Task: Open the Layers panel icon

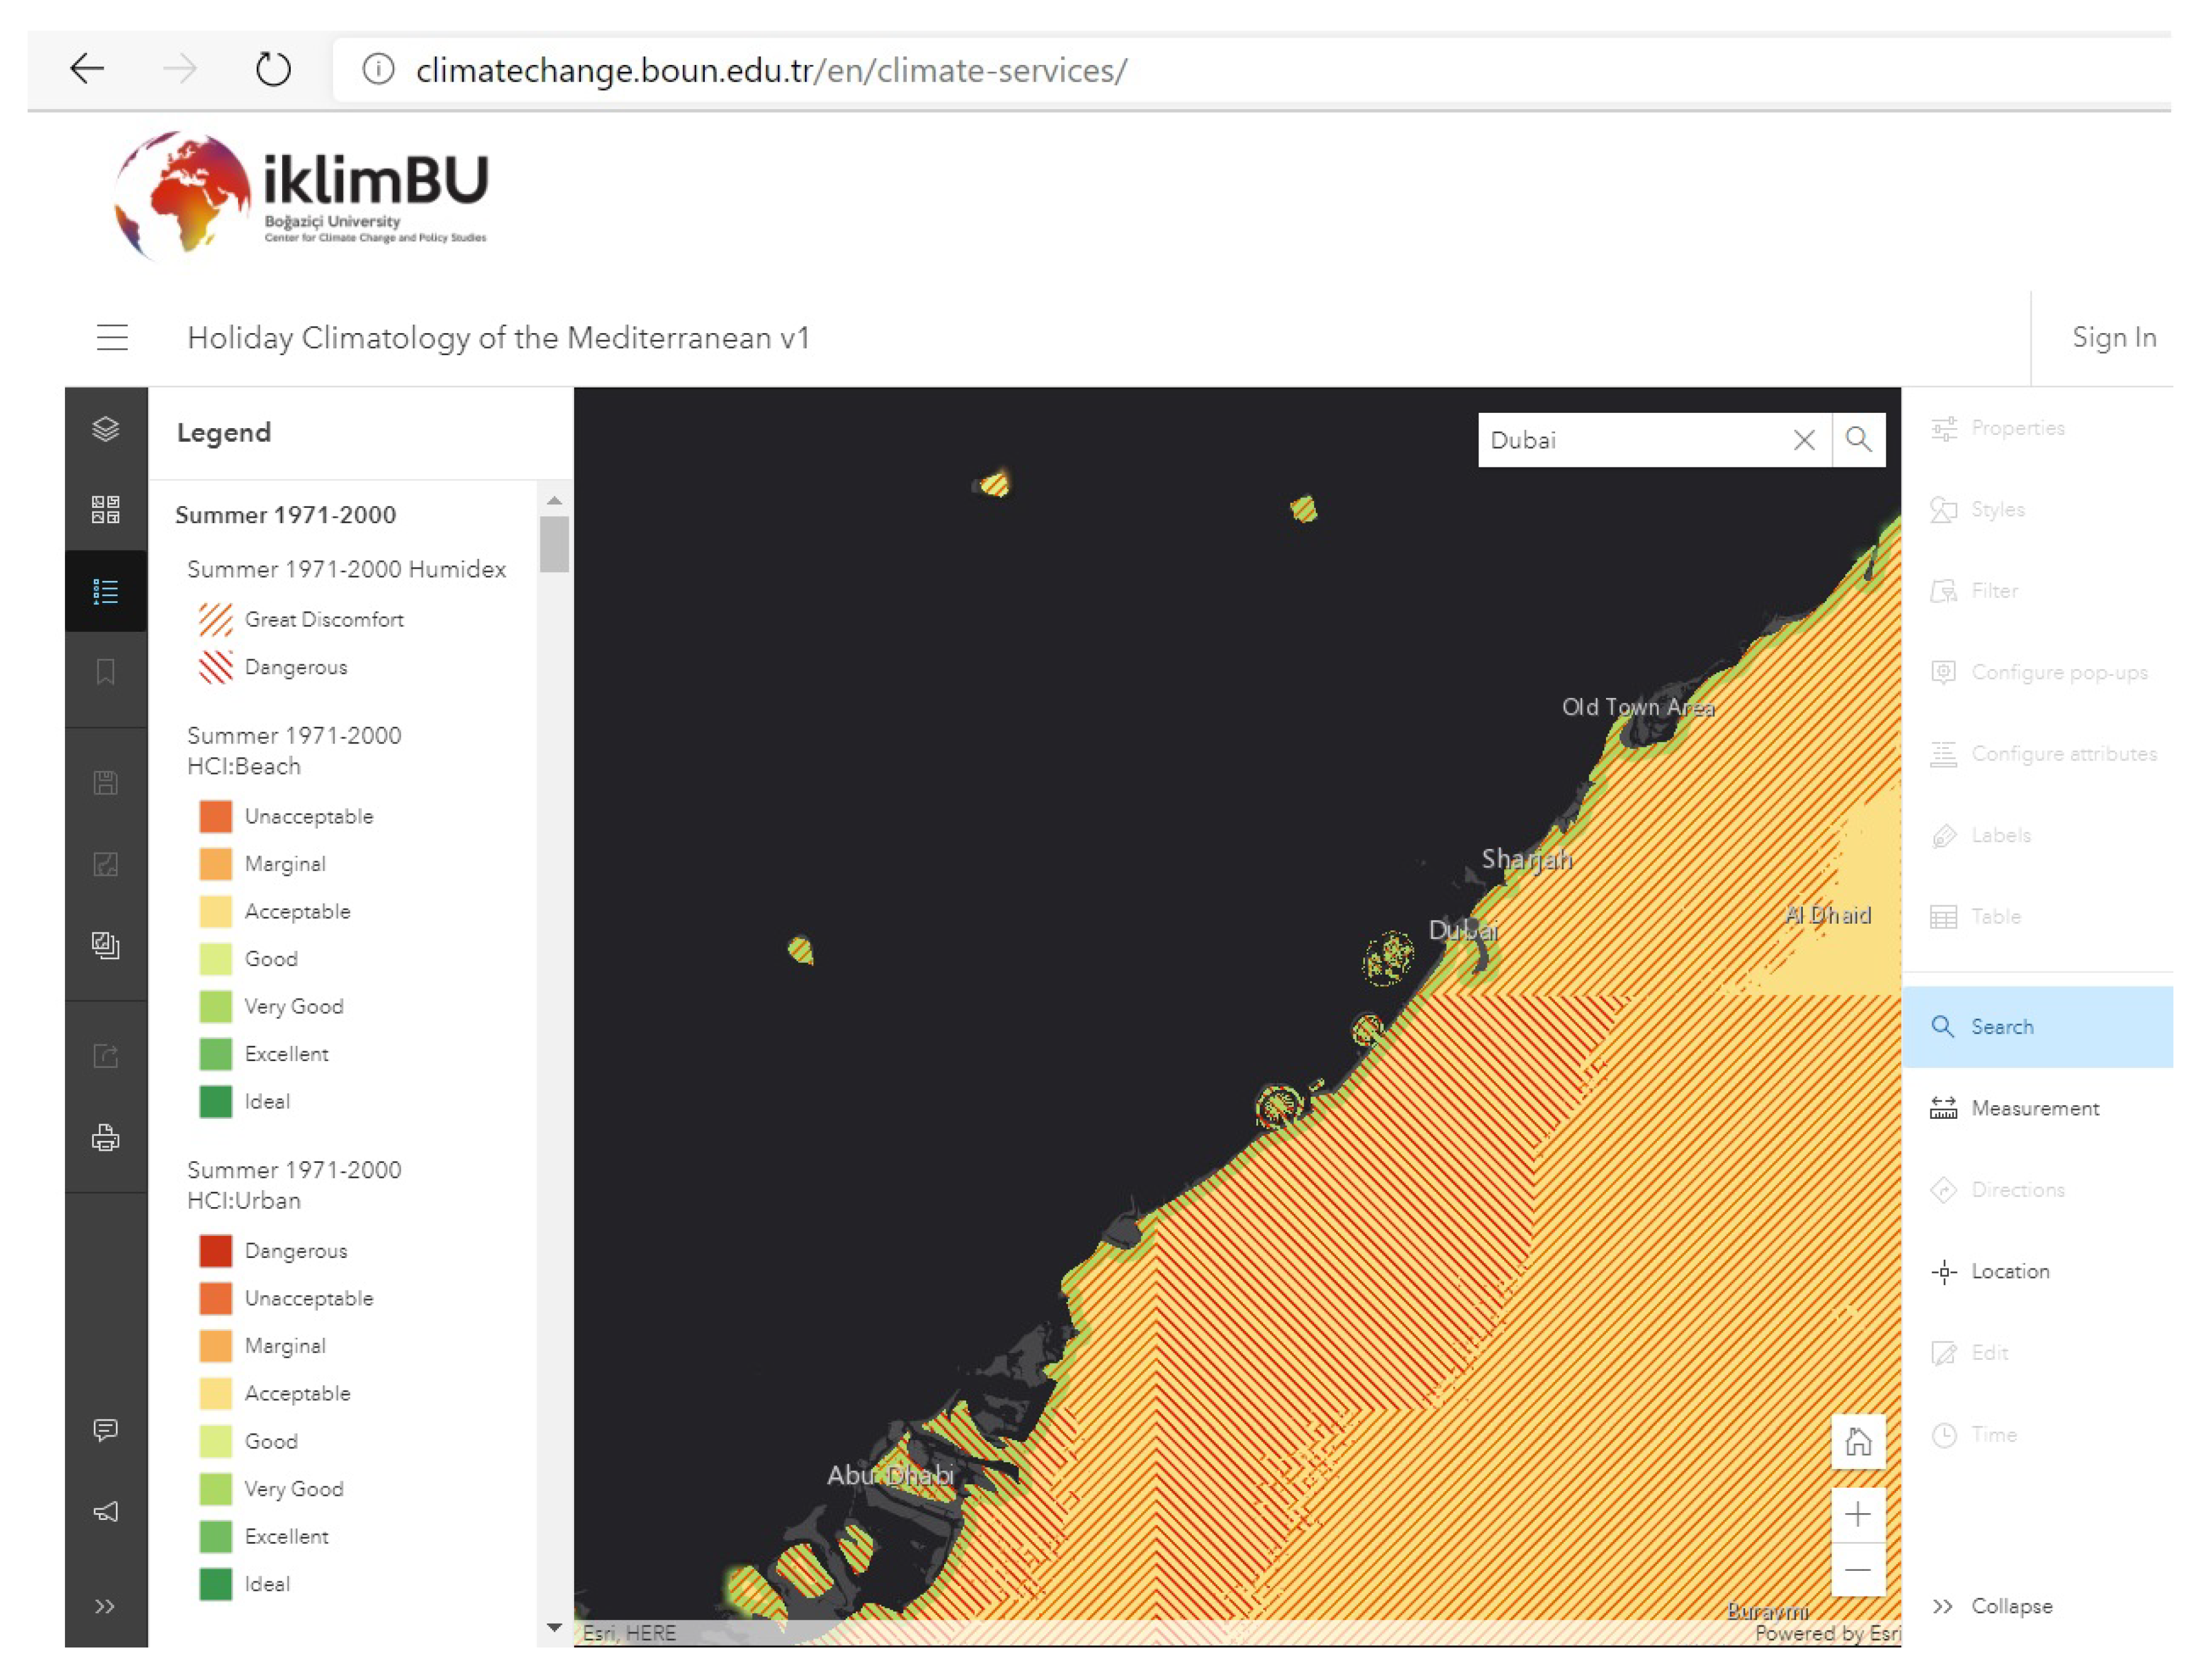Action: point(105,429)
